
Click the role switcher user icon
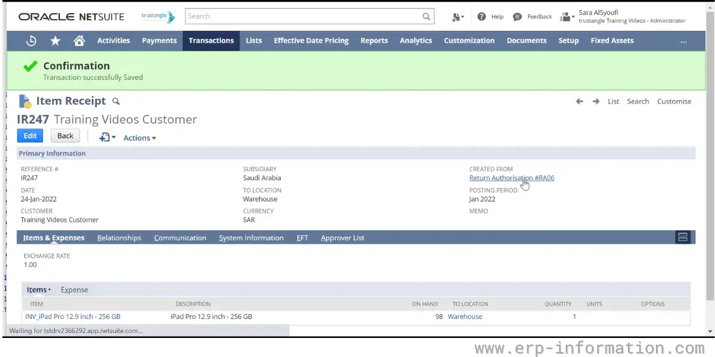tap(566, 17)
